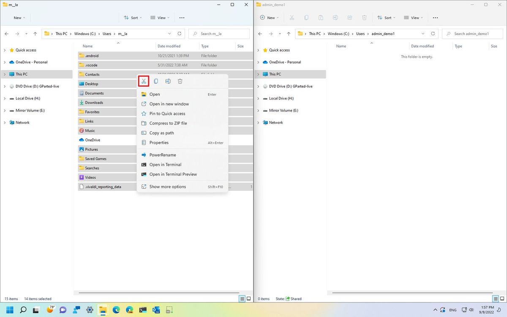
Task: Click the Copy icon in the context menu
Action: pyautogui.click(x=156, y=81)
